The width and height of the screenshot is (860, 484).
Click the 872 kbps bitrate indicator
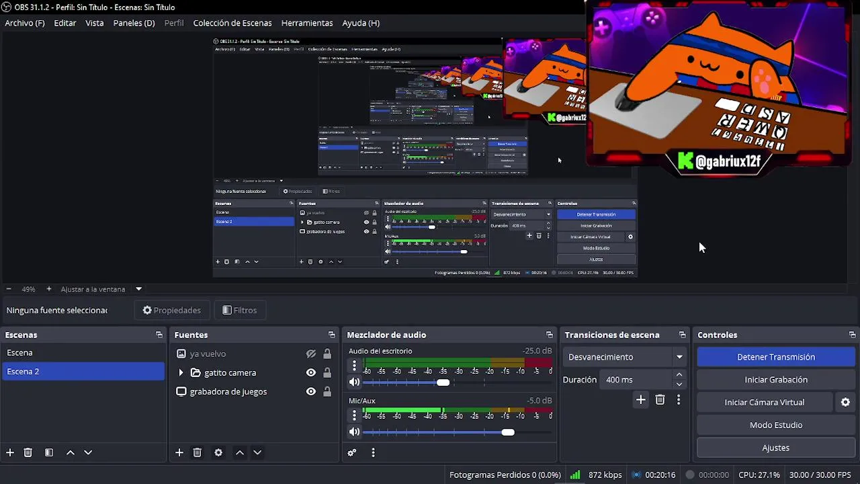point(596,475)
